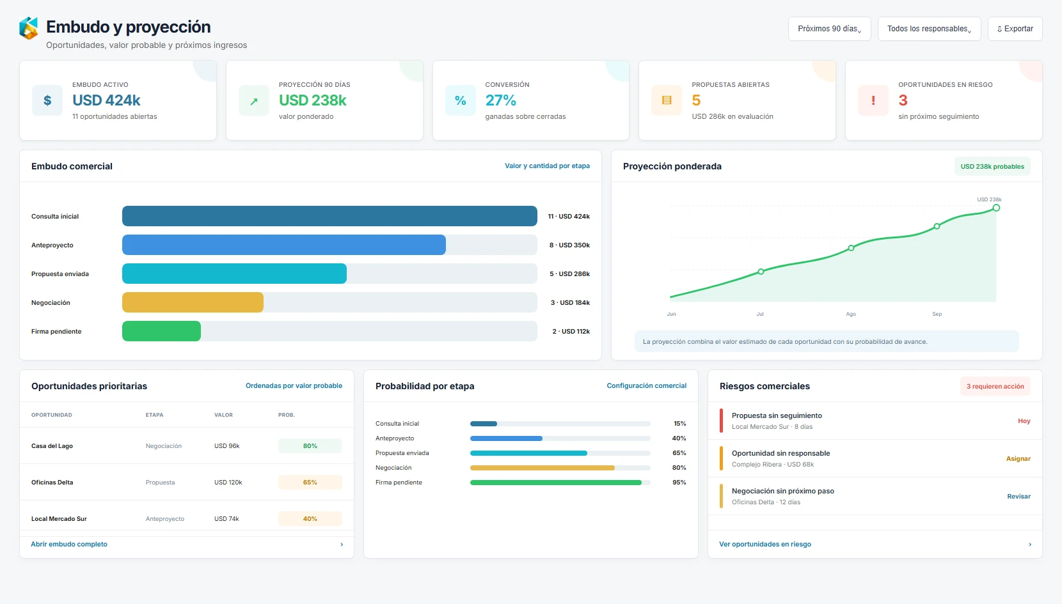Select the Casa del Lago opportunity row

point(187,445)
